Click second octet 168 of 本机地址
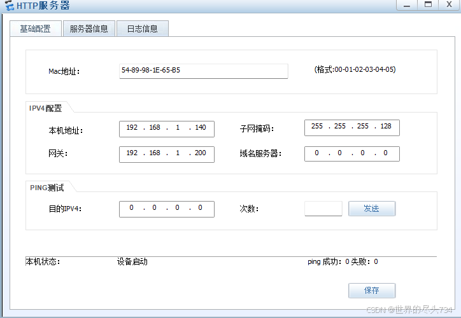461x318 pixels. 155,127
